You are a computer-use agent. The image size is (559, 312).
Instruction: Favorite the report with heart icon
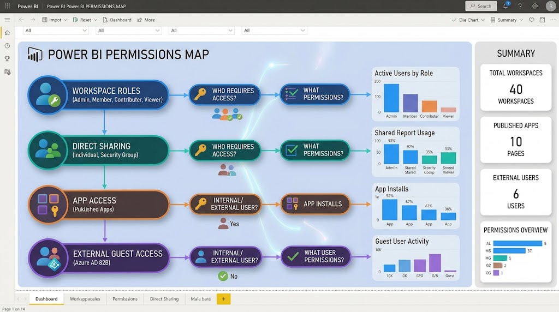[x=532, y=20]
